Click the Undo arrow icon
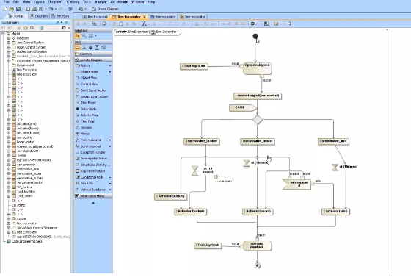The height and width of the screenshot is (280, 411). (51, 9)
